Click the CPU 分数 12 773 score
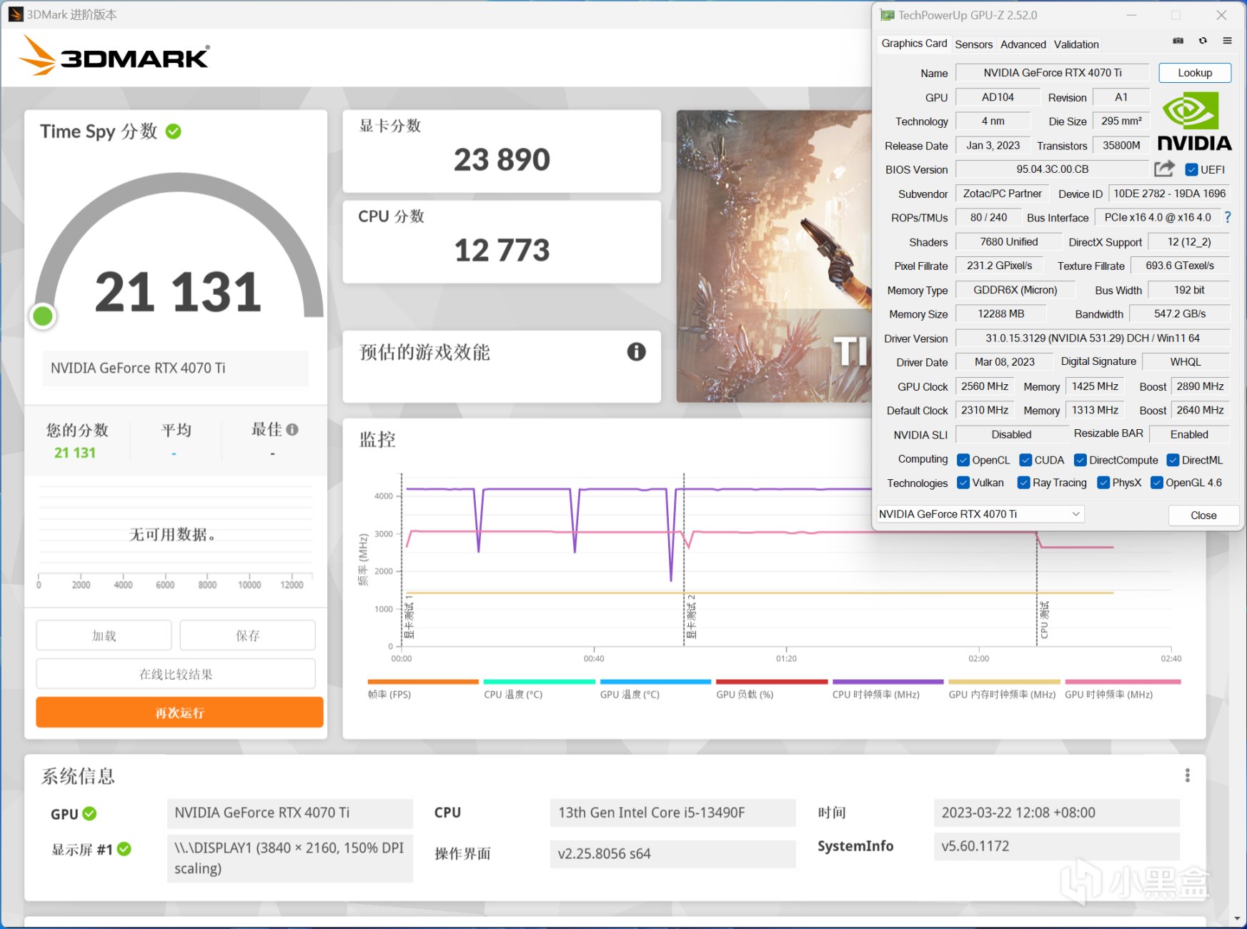Viewport: 1247px width, 929px height. [502, 250]
